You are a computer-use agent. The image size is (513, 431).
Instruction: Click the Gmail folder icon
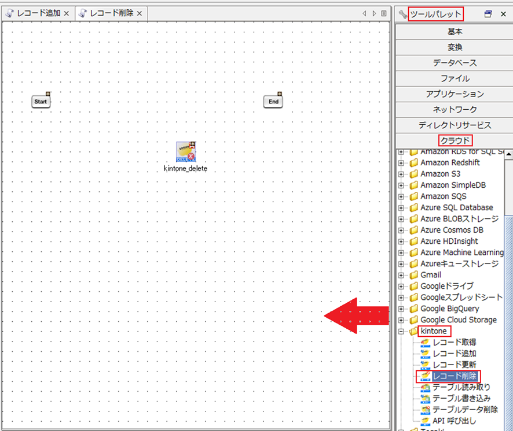[414, 275]
